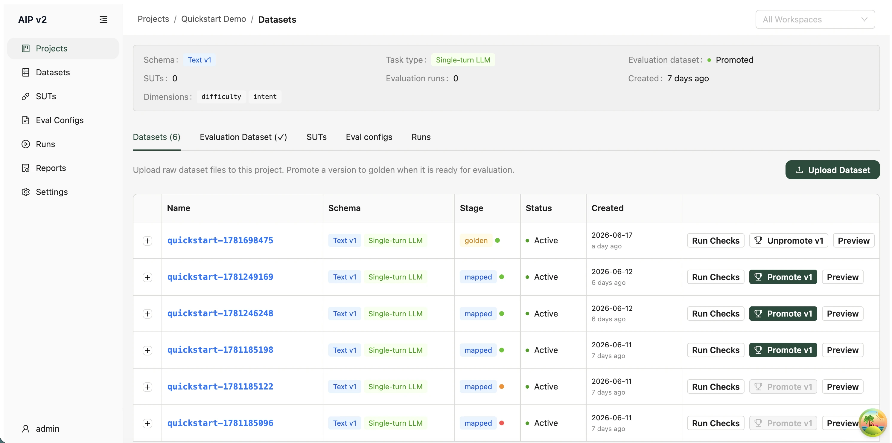The image size is (892, 443).
Task: Expand row quickstart-1781185122
Action: (147, 387)
